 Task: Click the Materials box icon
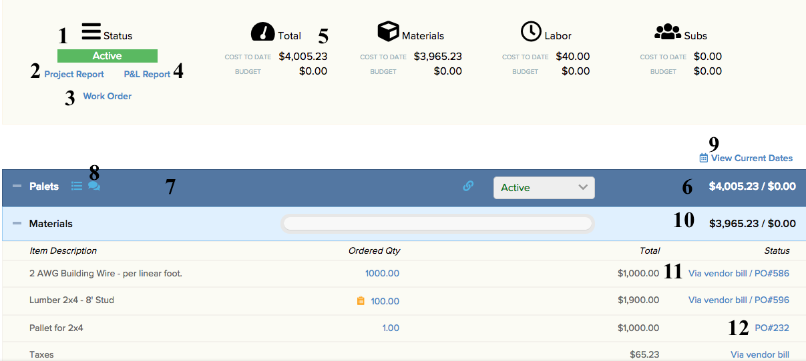click(x=388, y=31)
